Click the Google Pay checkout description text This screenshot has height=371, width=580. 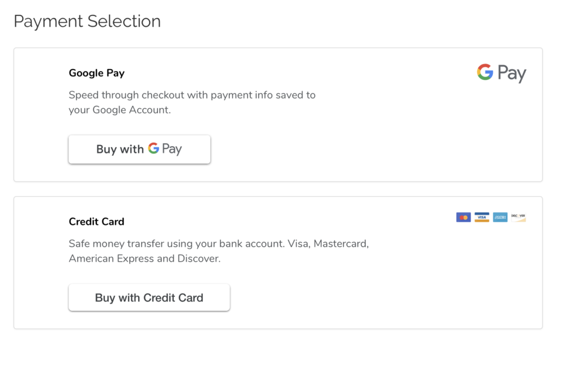click(192, 95)
